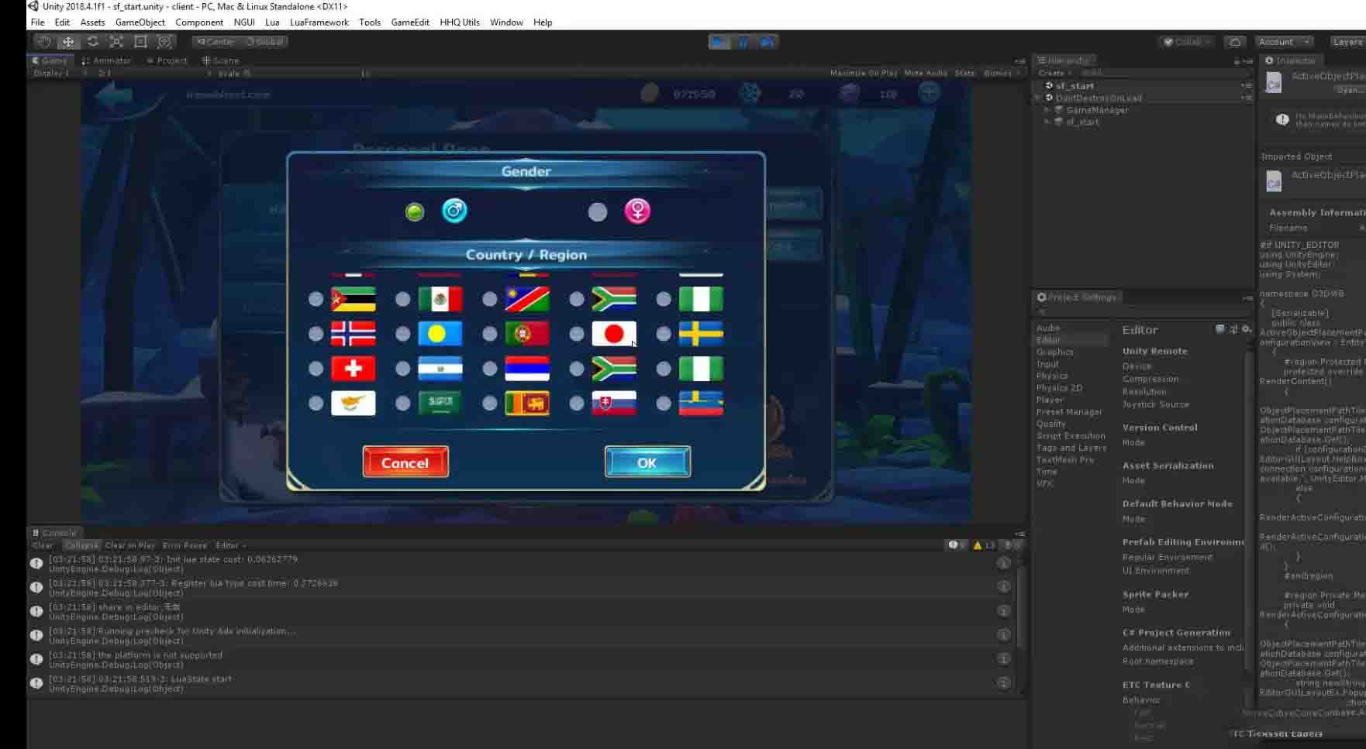Open the cloud Services icon
Image resolution: width=1366 pixels, height=749 pixels.
(1236, 42)
